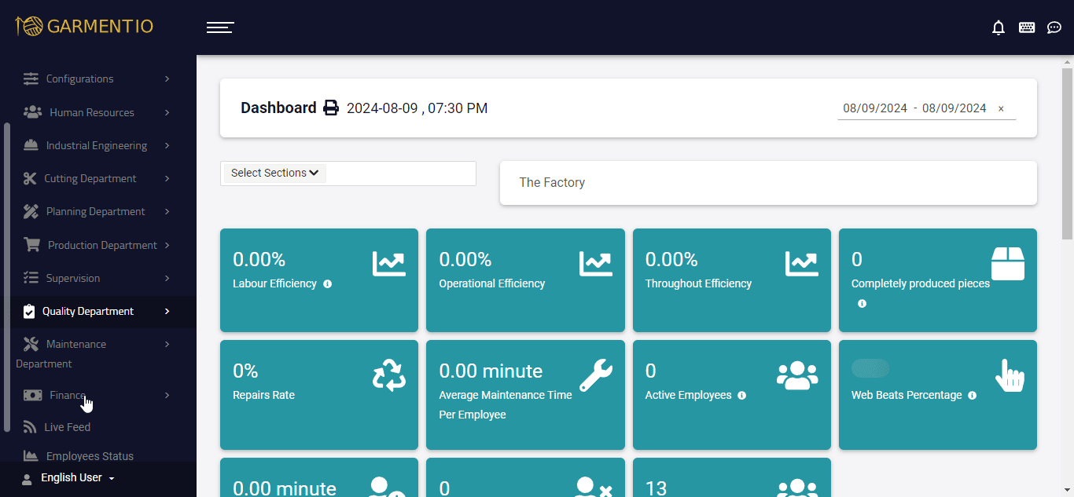Click the printer icon beside Dashboard

332,108
